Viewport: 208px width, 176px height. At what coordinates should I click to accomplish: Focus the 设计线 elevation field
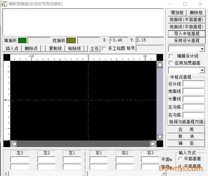[x=193, y=84]
